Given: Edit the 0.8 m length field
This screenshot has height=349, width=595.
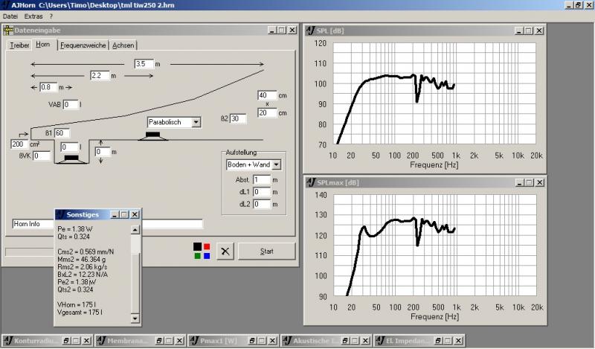Looking at the screenshot, I should click(48, 87).
